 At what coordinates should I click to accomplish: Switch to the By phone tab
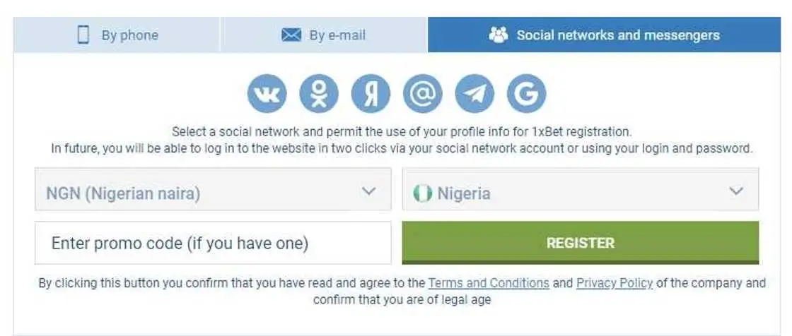[117, 35]
